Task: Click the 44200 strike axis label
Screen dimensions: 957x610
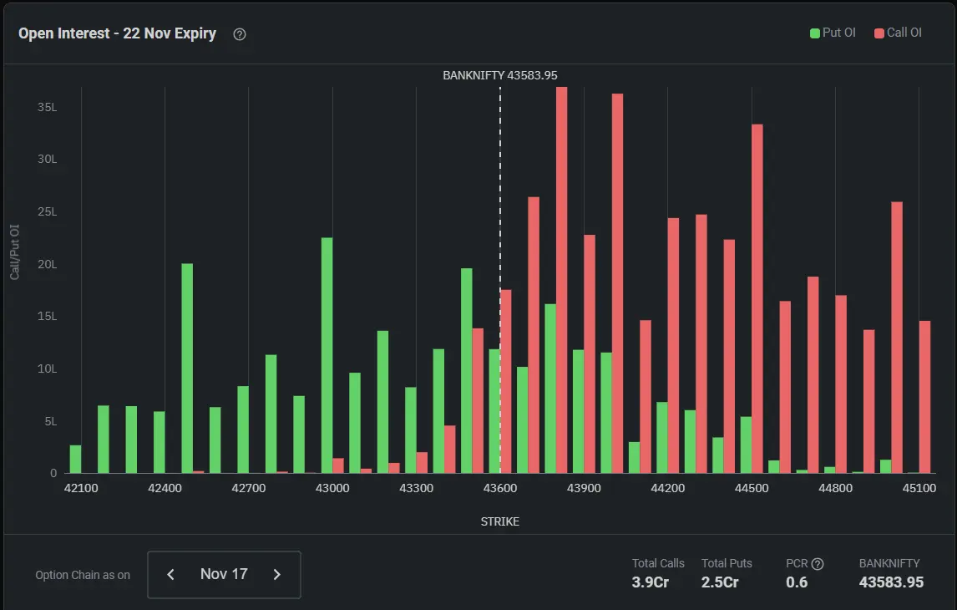Action: point(668,488)
